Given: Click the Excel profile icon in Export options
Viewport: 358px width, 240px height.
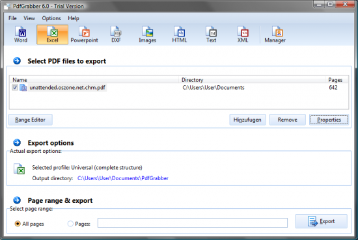Looking at the screenshot, I should 19,169.
